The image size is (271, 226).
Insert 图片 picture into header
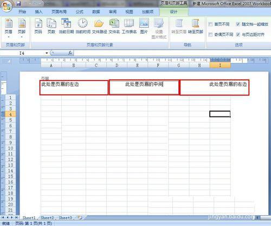(144, 26)
